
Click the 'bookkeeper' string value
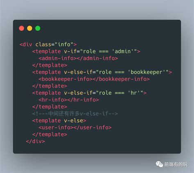pos(147,72)
